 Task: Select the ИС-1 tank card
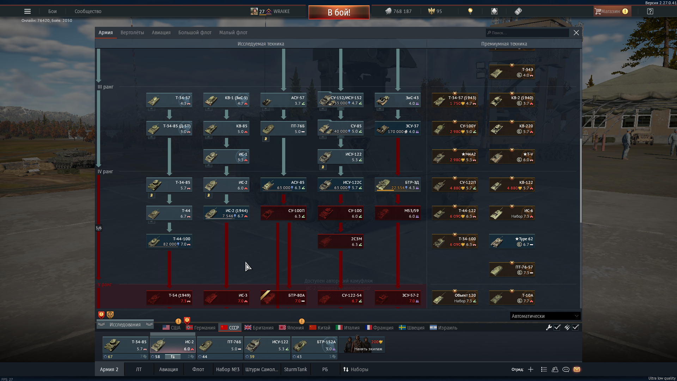[x=226, y=157]
